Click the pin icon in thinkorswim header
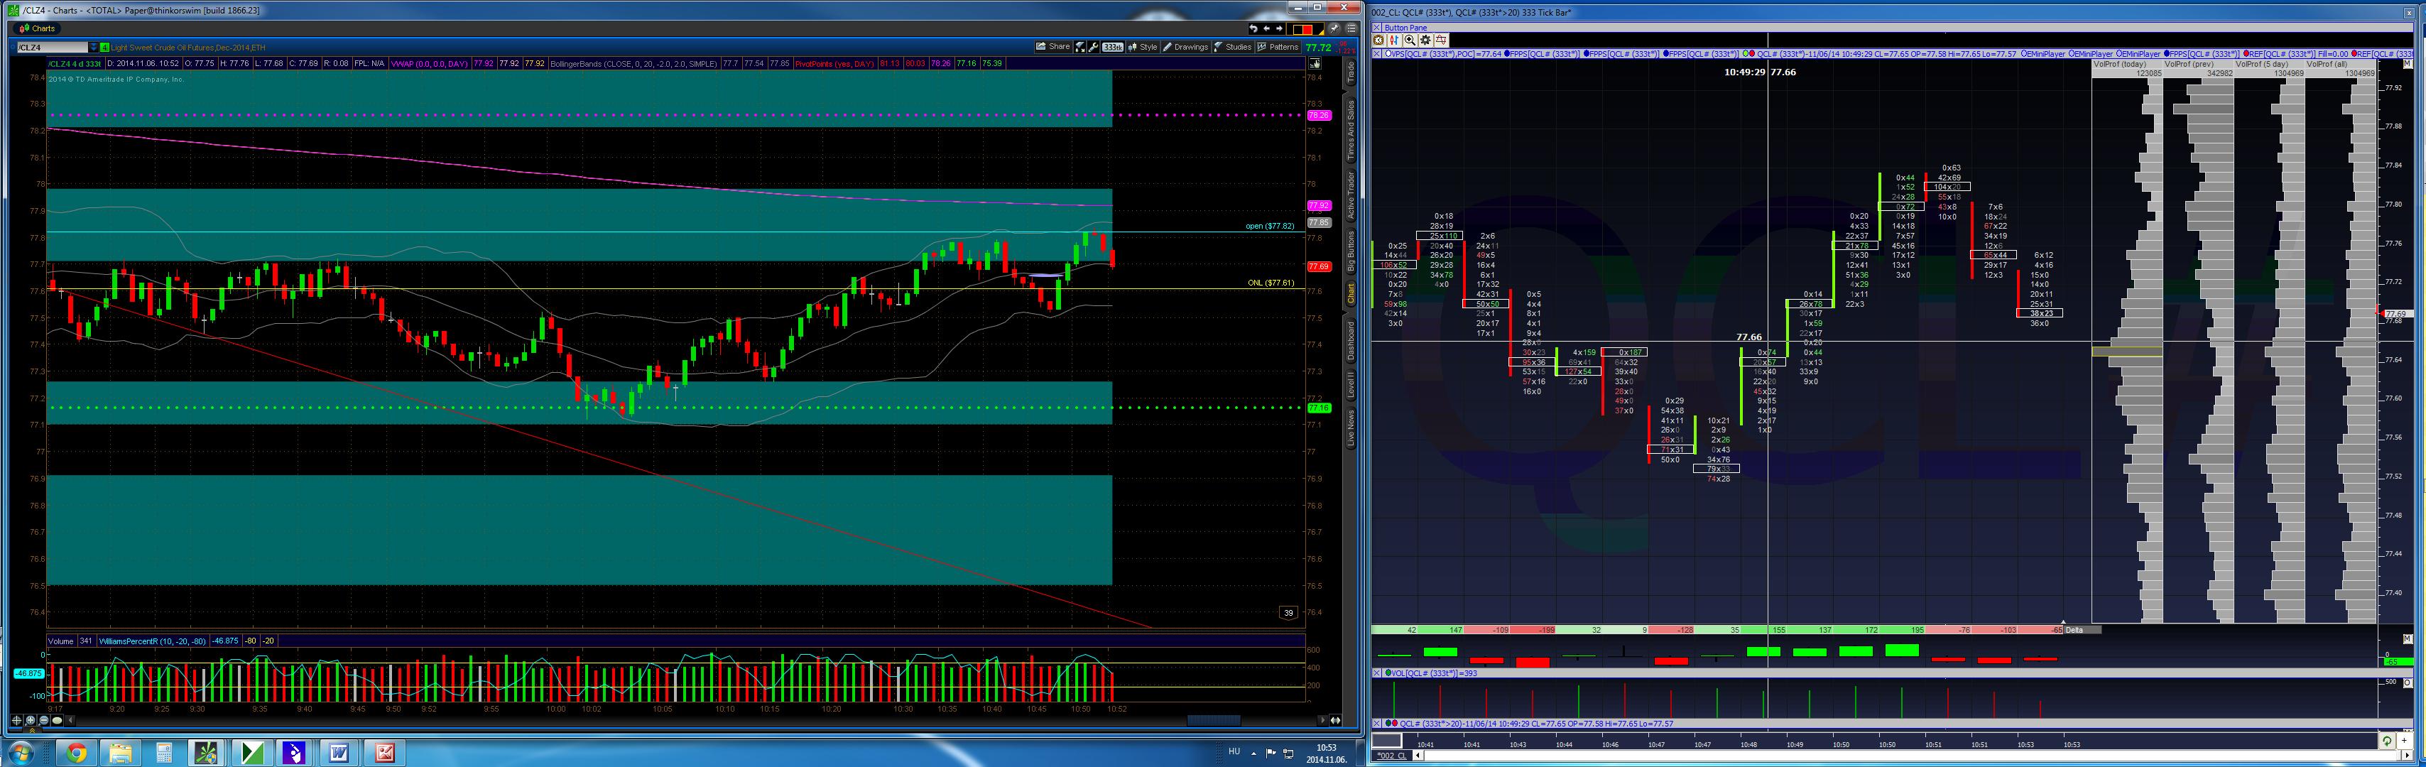 (1334, 28)
